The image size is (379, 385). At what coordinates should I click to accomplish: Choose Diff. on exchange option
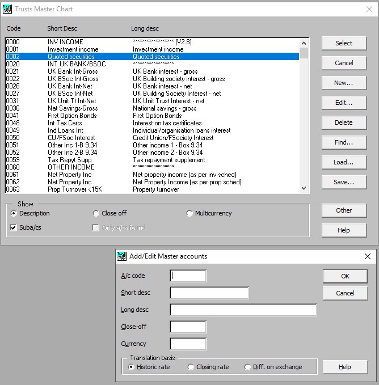pyautogui.click(x=247, y=367)
